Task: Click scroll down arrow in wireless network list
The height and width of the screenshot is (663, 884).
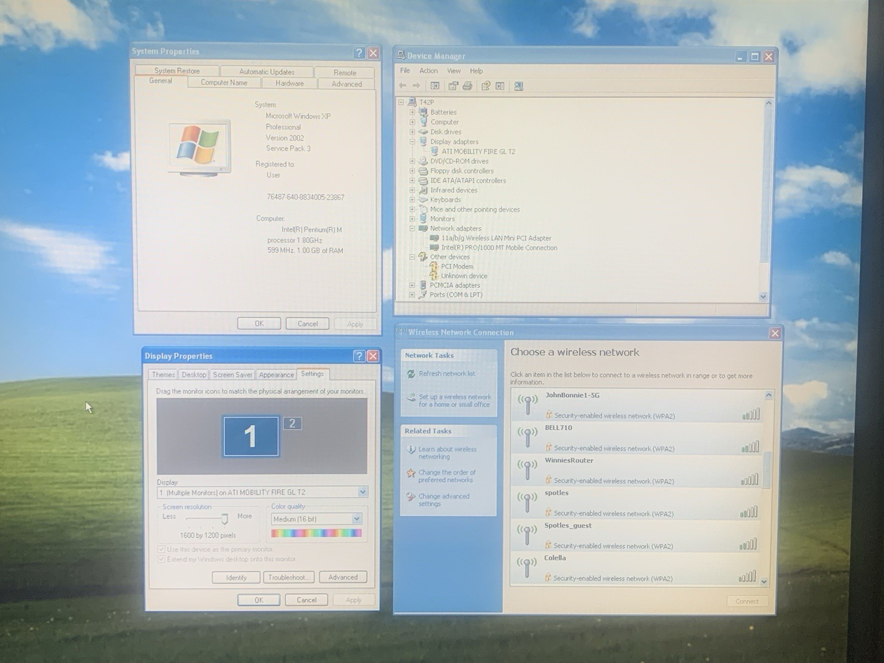Action: pos(764,581)
